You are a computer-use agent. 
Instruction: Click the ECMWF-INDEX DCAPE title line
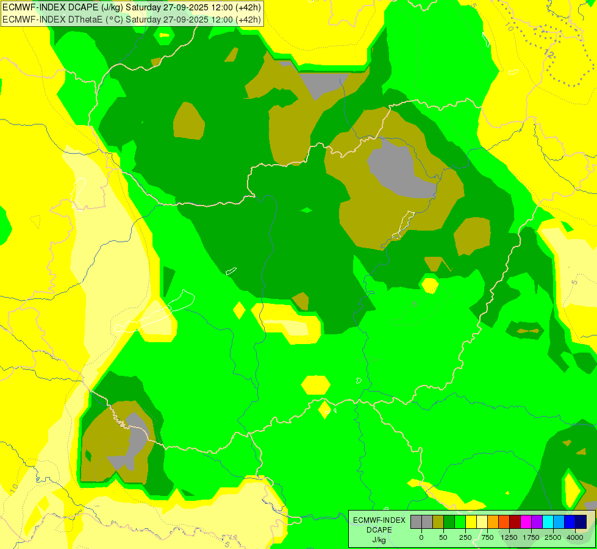132,7
